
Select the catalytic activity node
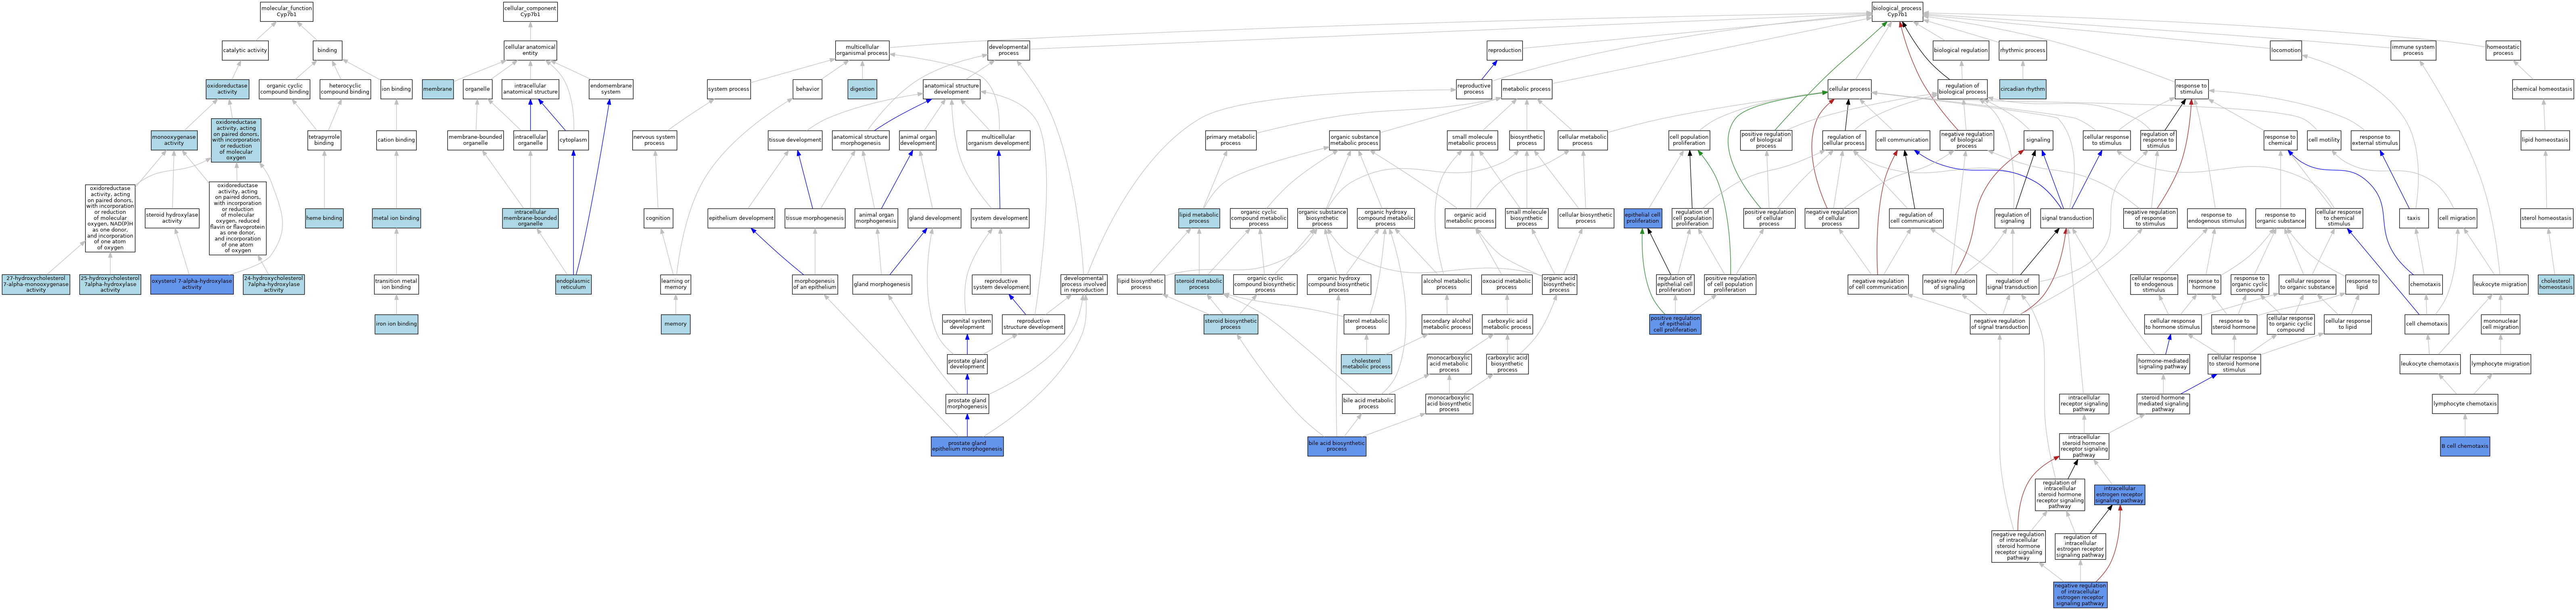[x=245, y=50]
